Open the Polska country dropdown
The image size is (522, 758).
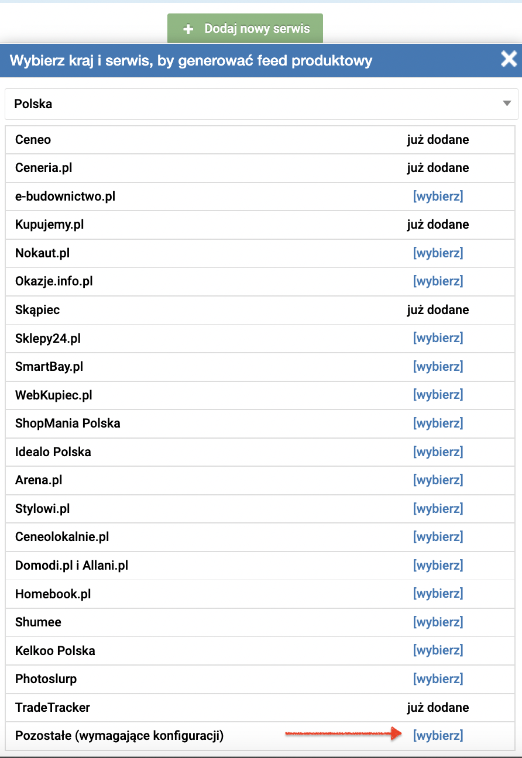pyautogui.click(x=261, y=104)
